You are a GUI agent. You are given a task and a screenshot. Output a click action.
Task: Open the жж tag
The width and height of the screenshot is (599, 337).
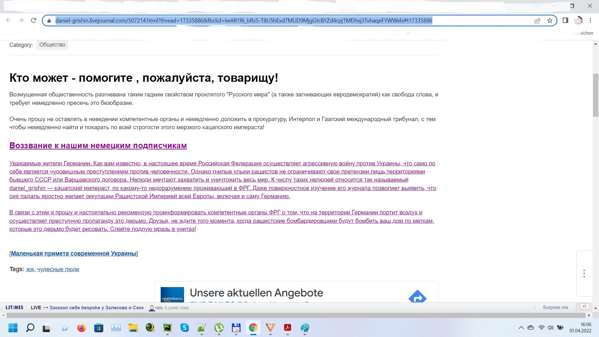pos(30,269)
